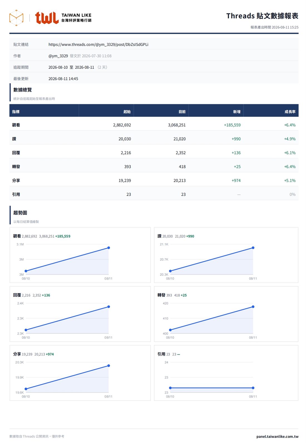The image size is (306, 443).
Task: Click the TWL Taiwan Like logo
Action: 63,18
